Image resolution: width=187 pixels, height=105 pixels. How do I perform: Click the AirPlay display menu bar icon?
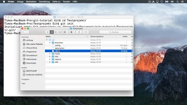pyautogui.click(x=157, y=1)
